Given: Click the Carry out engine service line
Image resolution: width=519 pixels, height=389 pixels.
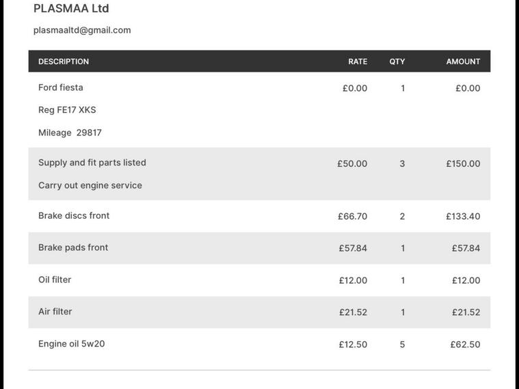Looking at the screenshot, I should tap(90, 185).
